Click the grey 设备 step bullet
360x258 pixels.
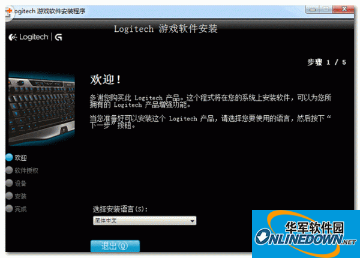8,183
